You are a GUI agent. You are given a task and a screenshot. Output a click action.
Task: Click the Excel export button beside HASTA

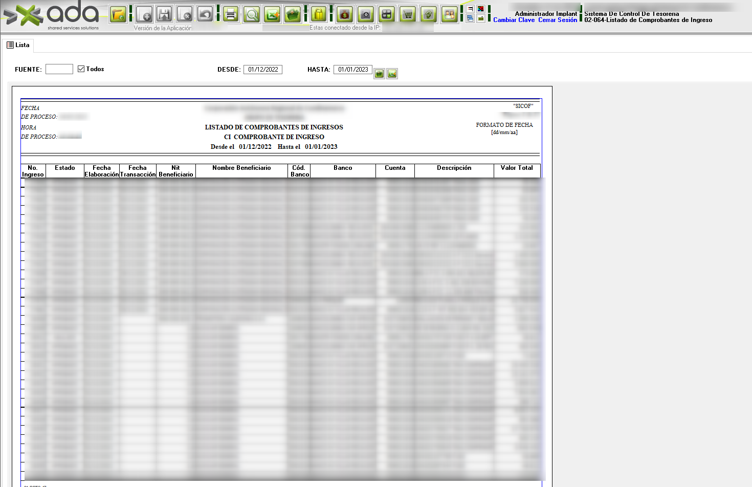(392, 74)
